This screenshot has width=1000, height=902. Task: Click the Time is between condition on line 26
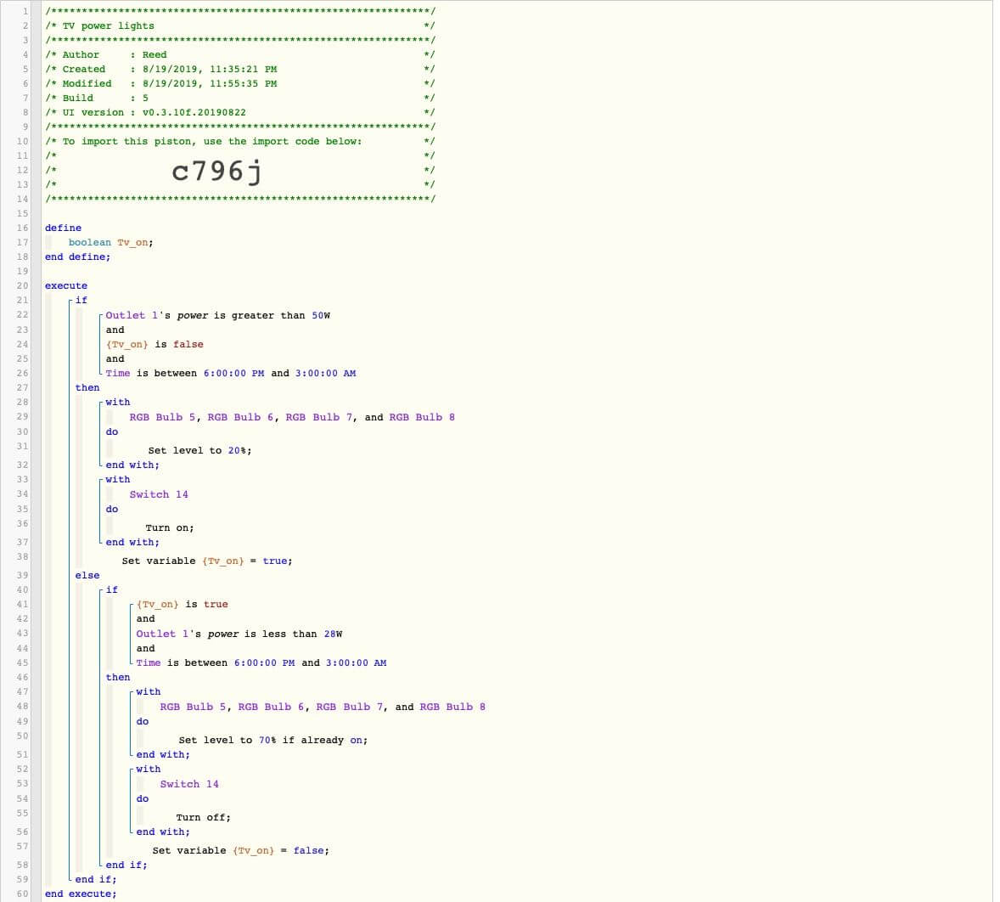tap(230, 373)
